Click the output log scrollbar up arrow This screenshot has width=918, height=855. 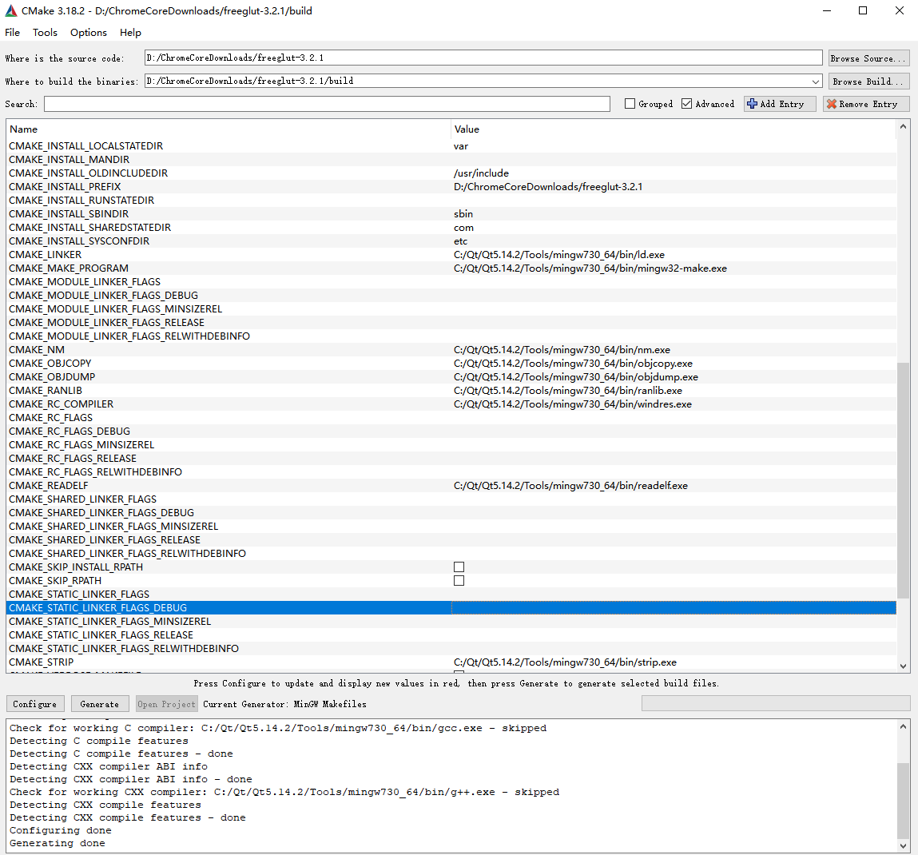pos(903,727)
